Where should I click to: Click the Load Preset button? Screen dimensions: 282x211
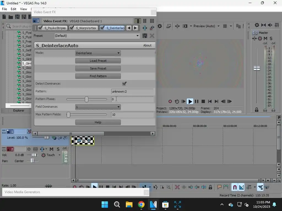98,61
